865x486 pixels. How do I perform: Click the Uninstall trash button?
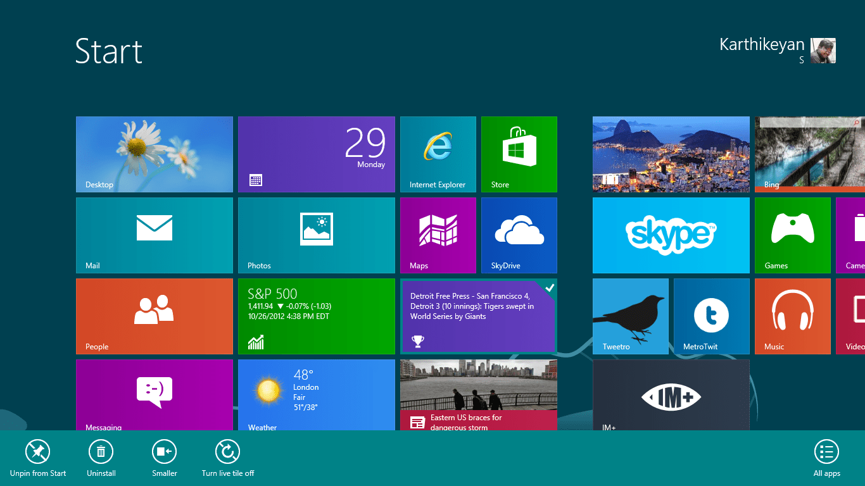click(x=101, y=458)
